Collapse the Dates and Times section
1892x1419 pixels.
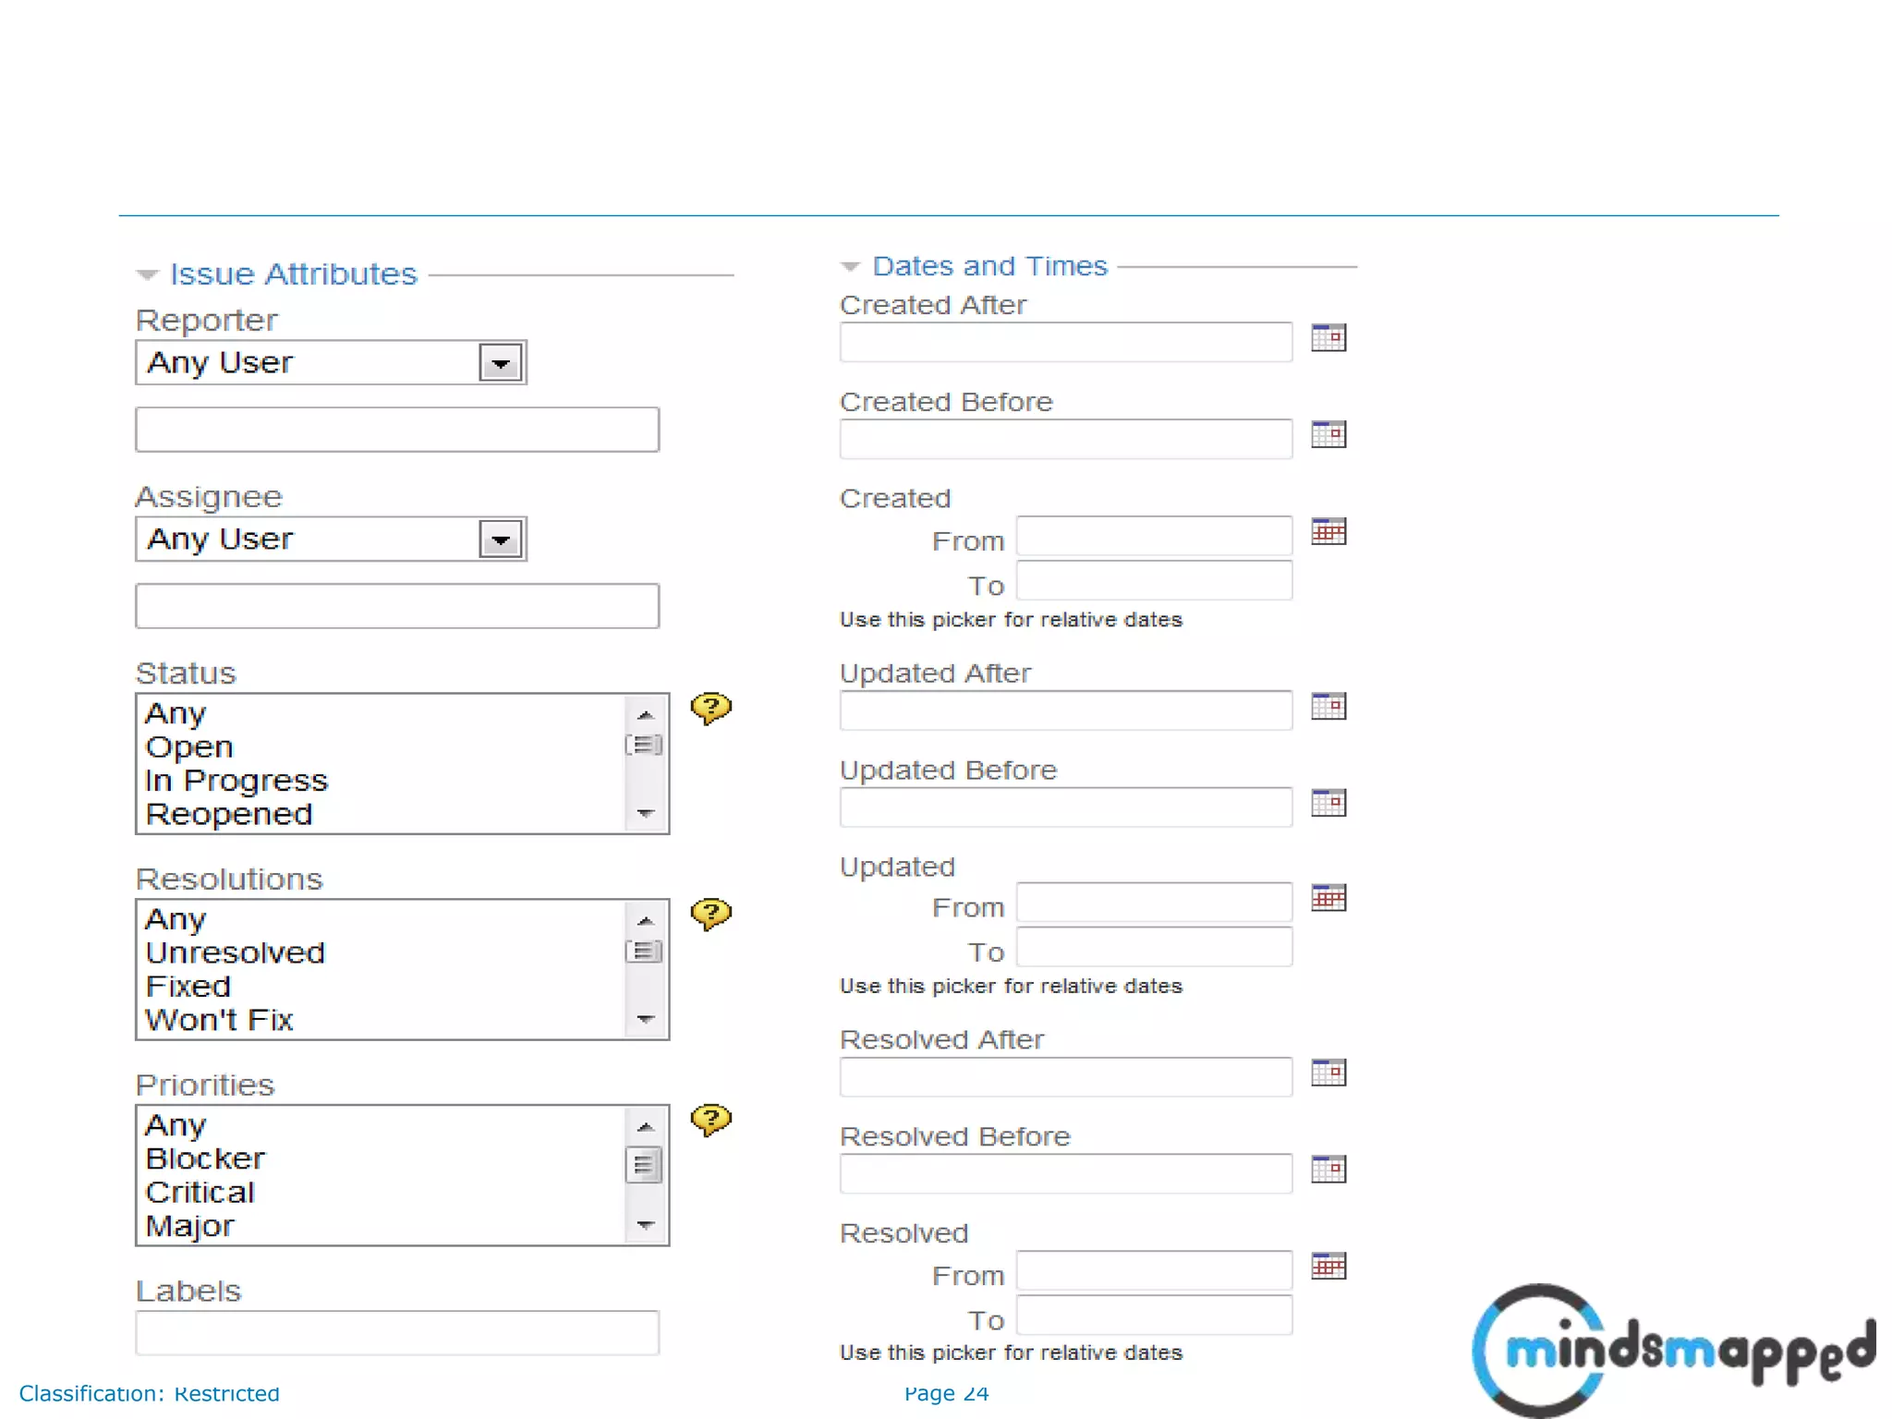coord(850,267)
